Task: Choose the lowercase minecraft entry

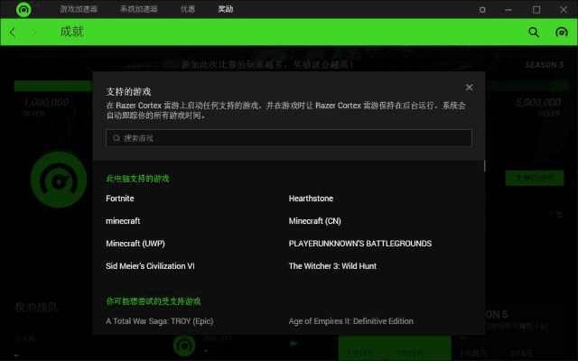Action: [123, 220]
